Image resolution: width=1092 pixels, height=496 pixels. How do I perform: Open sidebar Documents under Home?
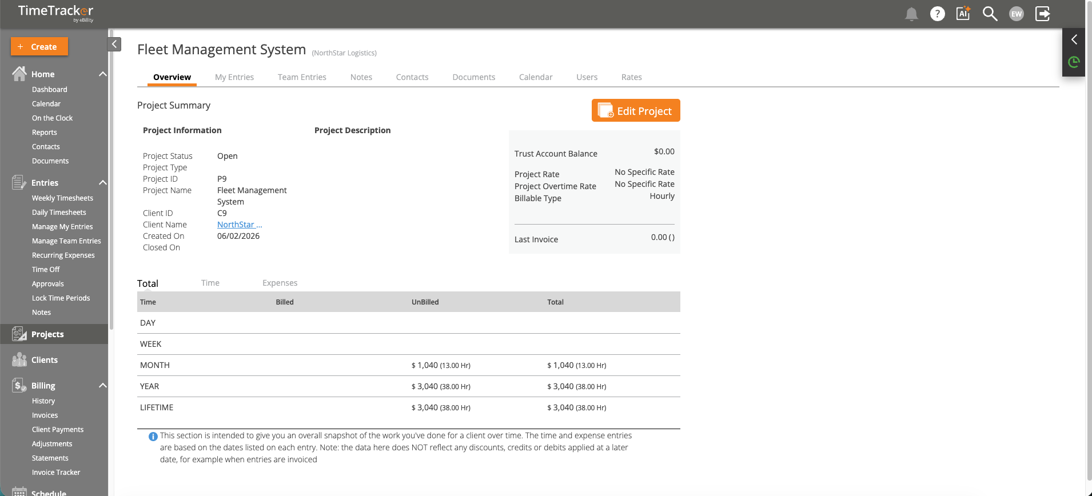(50, 161)
